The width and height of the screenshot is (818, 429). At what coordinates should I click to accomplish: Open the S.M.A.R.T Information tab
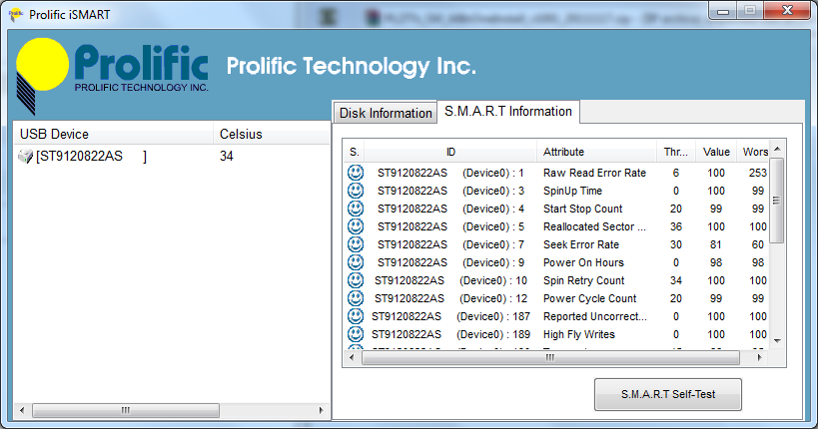pyautogui.click(x=508, y=112)
